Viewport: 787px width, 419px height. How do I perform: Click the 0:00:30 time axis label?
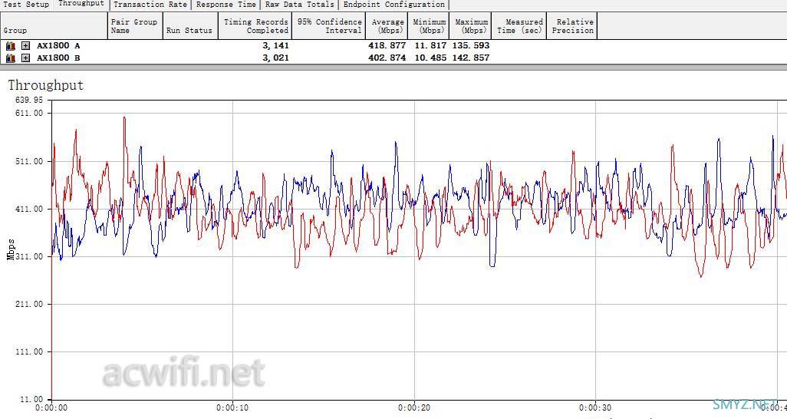[595, 408]
